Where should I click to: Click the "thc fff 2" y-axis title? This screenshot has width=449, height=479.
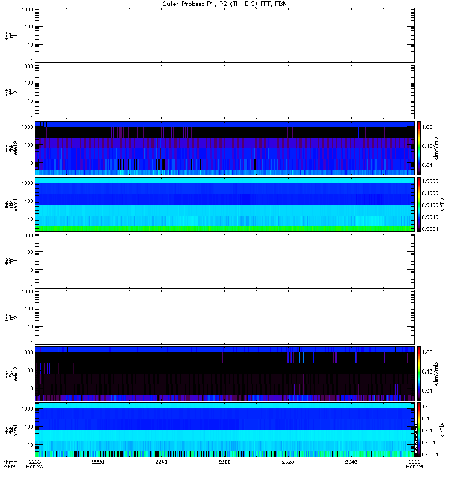point(11,317)
